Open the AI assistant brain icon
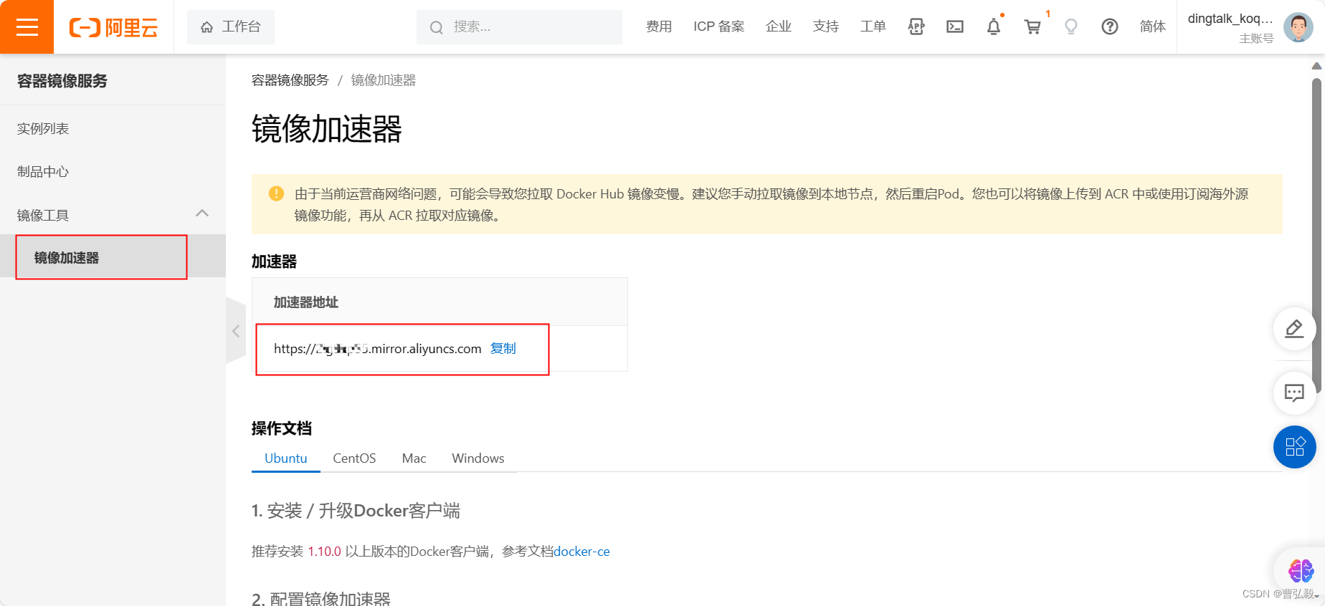This screenshot has height=606, width=1325. [x=1301, y=571]
